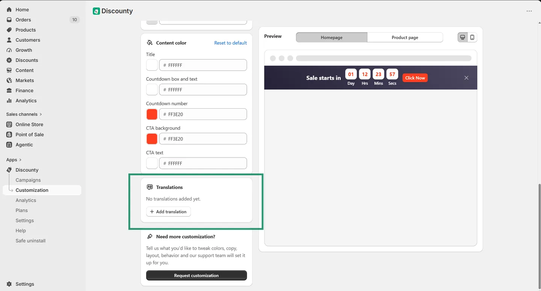Open the Title color swatch
541x291 pixels.
coord(152,65)
